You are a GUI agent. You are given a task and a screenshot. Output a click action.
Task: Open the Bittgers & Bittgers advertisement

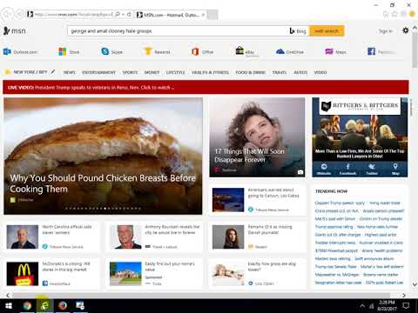pyautogui.click(x=360, y=137)
